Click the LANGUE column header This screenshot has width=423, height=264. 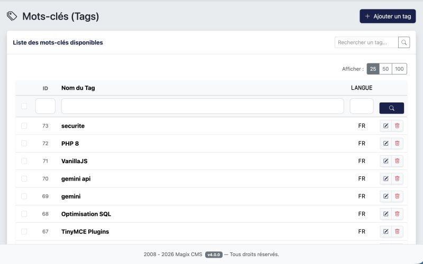(362, 88)
